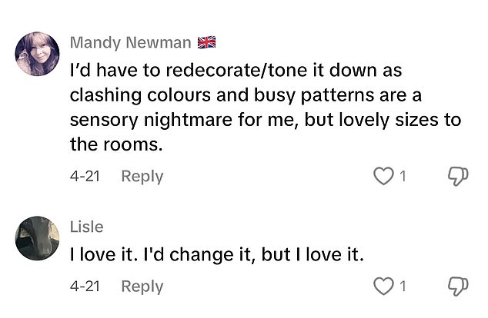Click the like count on Lisle's comment
Image resolution: width=488 pixels, height=318 pixels.
point(402,287)
